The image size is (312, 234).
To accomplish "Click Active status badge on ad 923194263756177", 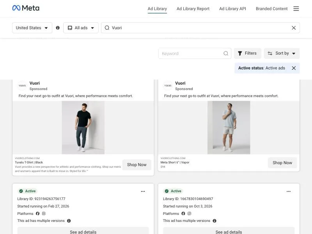I will click(27, 191).
